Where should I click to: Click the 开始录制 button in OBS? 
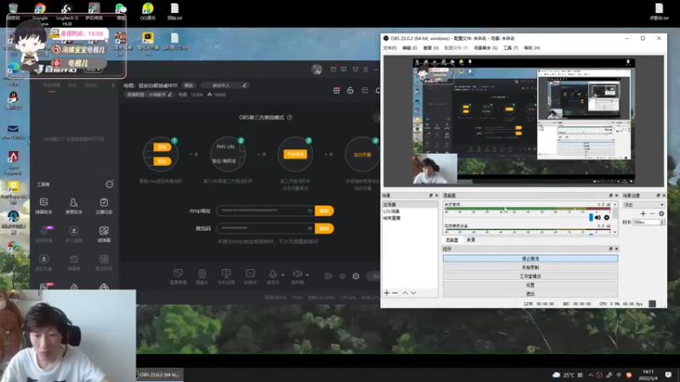point(530,267)
